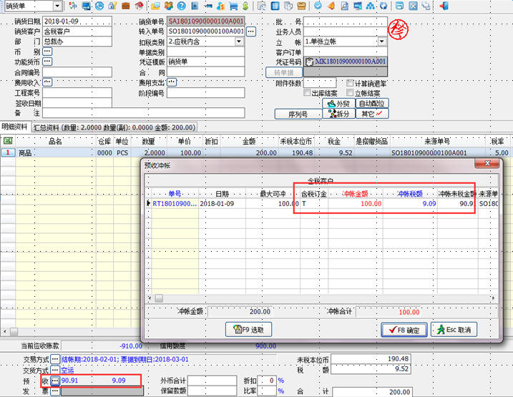The height and width of the screenshot is (397, 513).
Task: Click the stacked copies toolbar icon
Action: pyautogui.click(x=288, y=6)
